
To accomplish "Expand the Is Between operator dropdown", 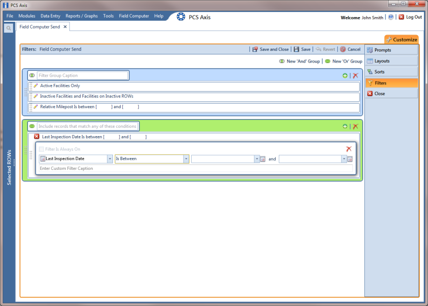I will point(186,159).
